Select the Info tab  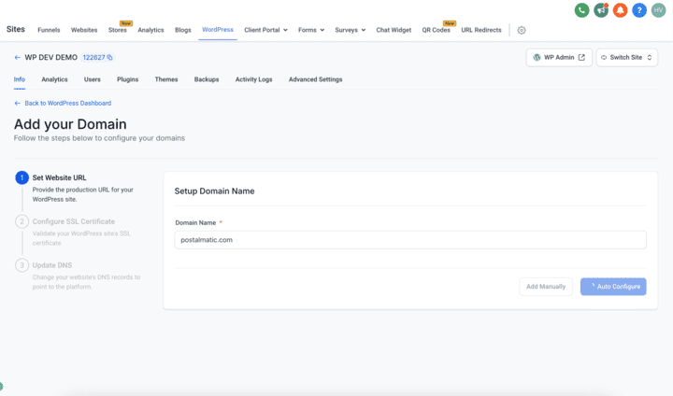20,79
